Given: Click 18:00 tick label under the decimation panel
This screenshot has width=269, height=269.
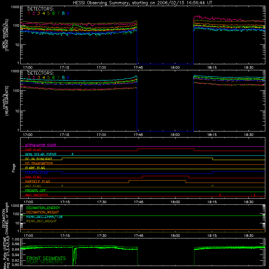Looking at the screenshot, I should 175,236.
